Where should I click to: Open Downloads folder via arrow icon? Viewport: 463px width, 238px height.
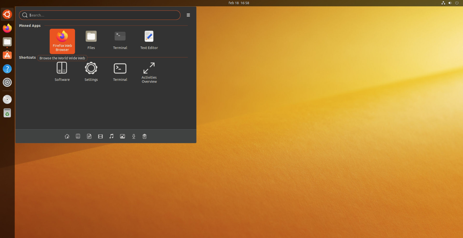(134, 136)
